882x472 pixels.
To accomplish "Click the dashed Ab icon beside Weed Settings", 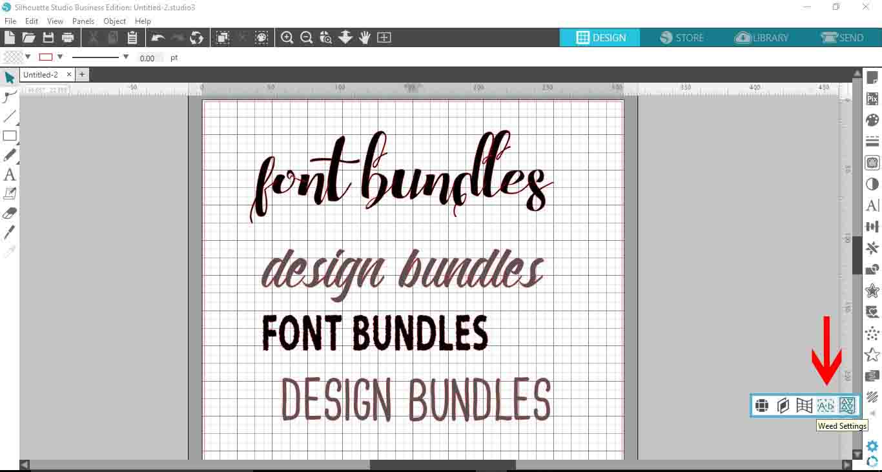I will point(826,405).
